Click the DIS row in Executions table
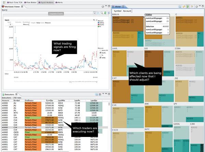Image resolution: width=205 pixels, height=152 pixels. (55, 115)
